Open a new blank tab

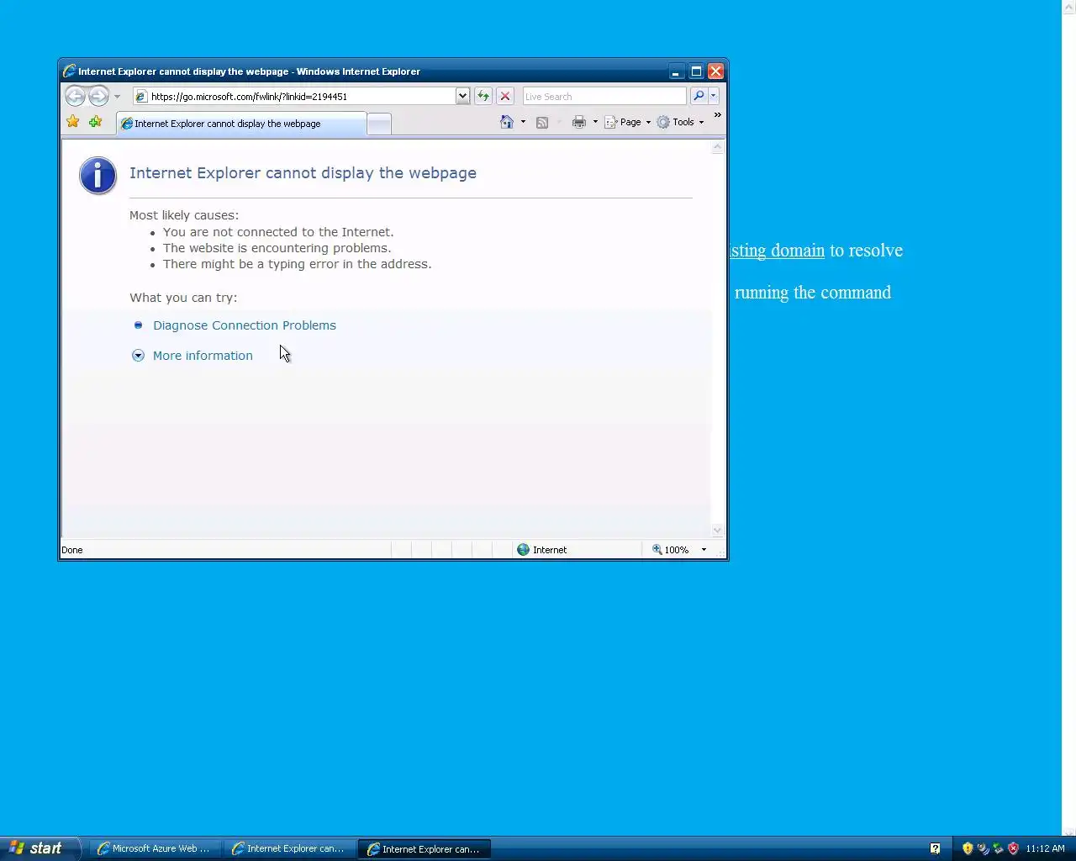point(379,124)
